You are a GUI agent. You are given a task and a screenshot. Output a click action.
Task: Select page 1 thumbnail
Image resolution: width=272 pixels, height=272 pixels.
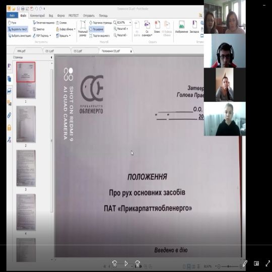tap(26, 80)
